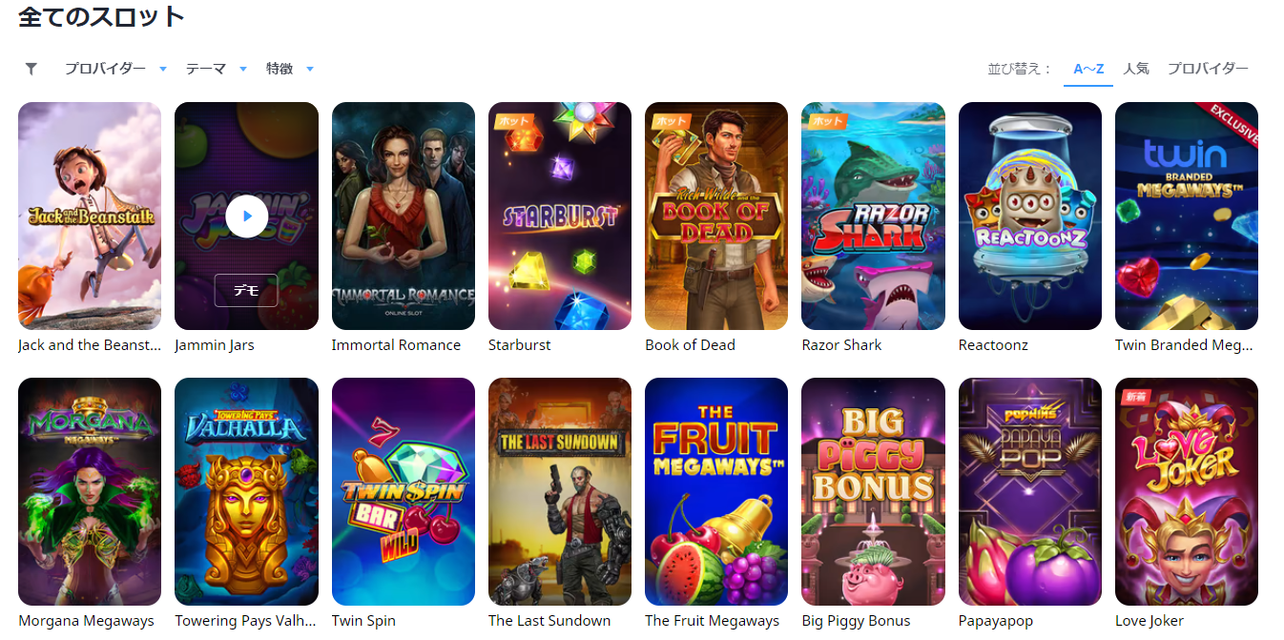
Task: Click the ホット badge on Starburst
Action: 512,121
